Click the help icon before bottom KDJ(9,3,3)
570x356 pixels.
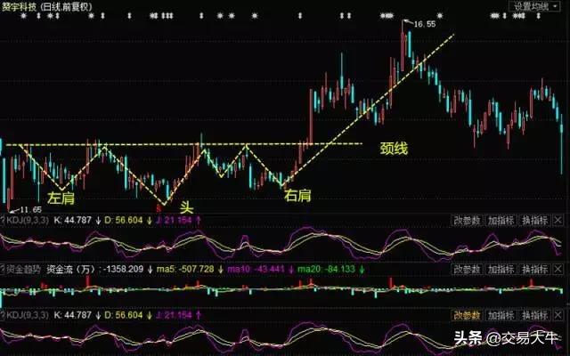click(x=3, y=315)
